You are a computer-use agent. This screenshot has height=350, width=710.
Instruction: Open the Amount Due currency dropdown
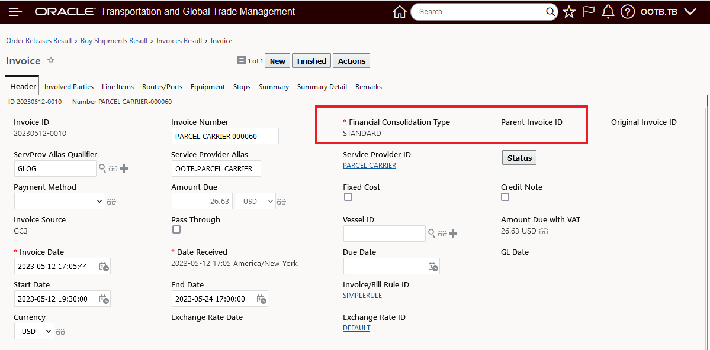[256, 201]
